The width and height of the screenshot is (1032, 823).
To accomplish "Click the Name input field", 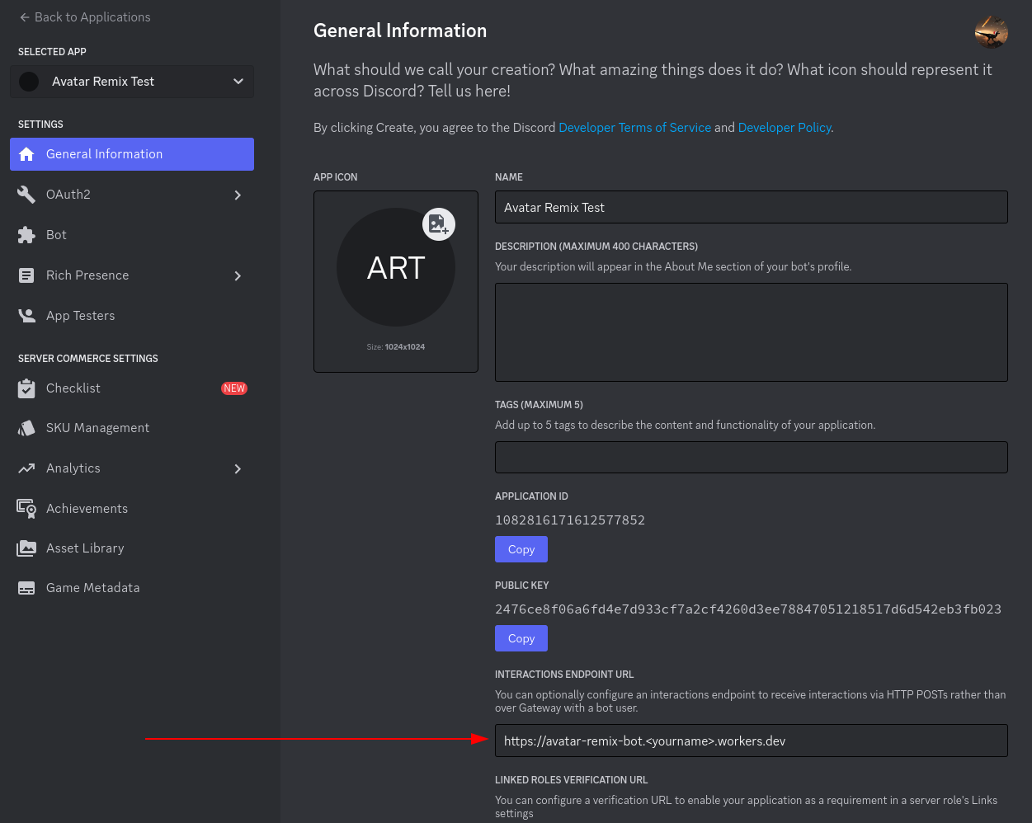I will point(752,207).
